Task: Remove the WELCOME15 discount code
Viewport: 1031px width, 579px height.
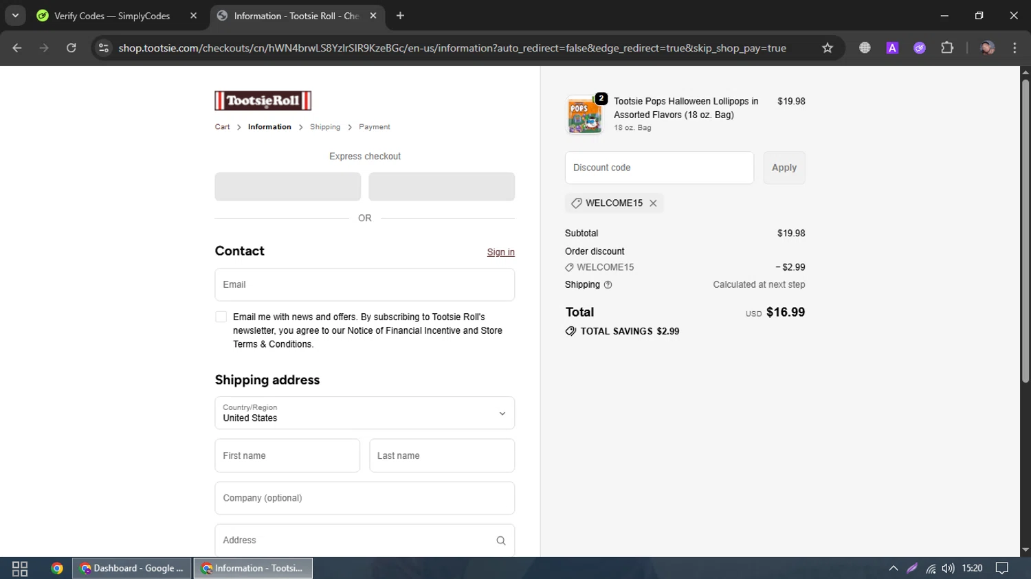Action: pyautogui.click(x=653, y=203)
